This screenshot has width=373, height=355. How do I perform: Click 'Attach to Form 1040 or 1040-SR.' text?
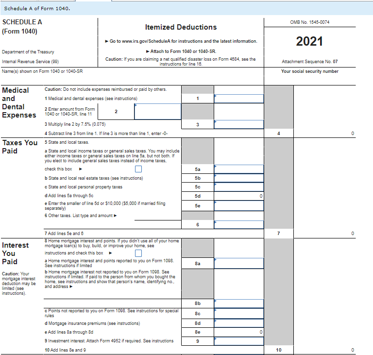click(181, 51)
